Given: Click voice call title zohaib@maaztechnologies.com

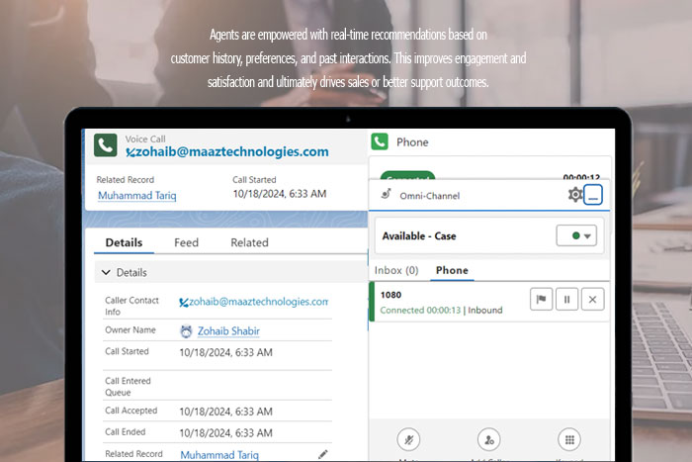Looking at the screenshot, I should 227,151.
